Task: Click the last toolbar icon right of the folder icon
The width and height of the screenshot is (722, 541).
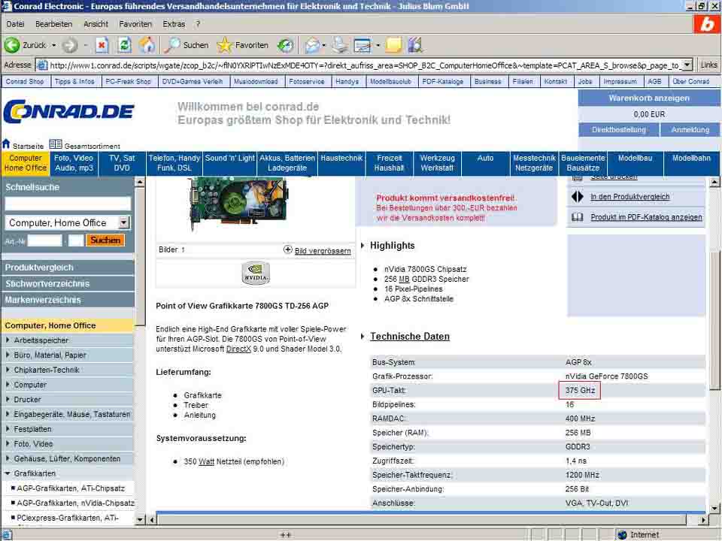Action: pyautogui.click(x=415, y=45)
